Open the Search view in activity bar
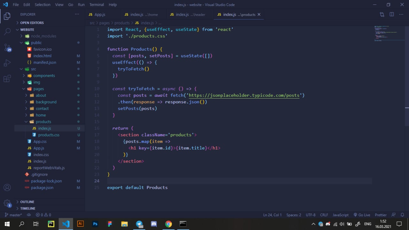 (x=7, y=31)
